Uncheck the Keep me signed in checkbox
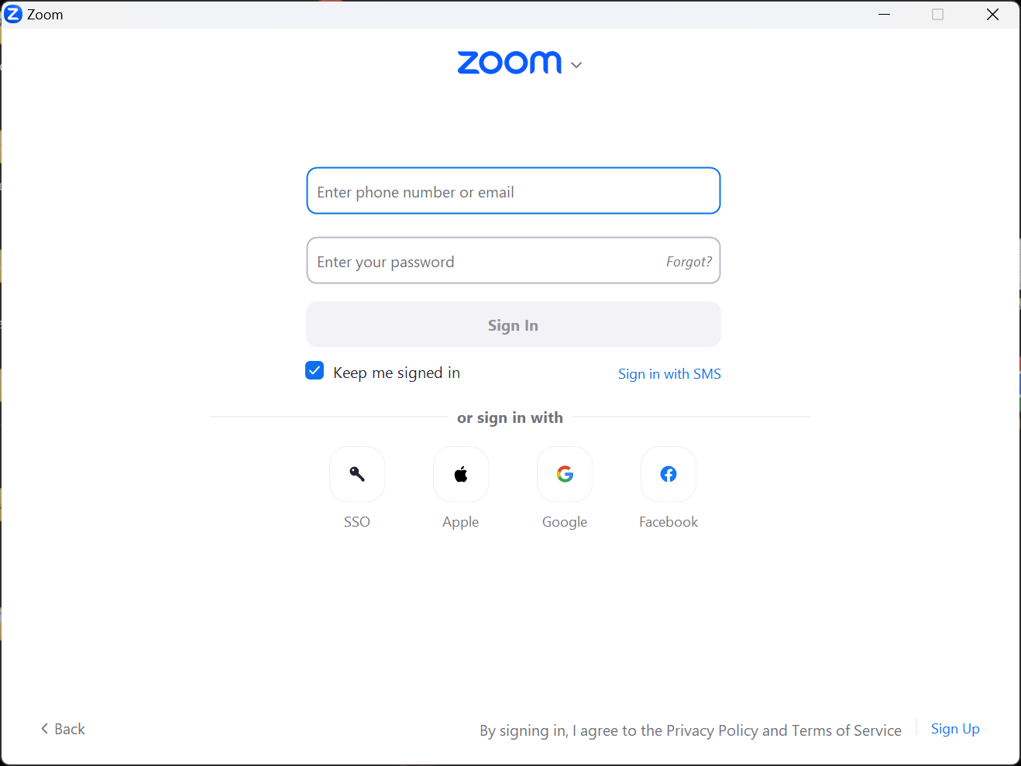The height and width of the screenshot is (766, 1021). [x=315, y=371]
